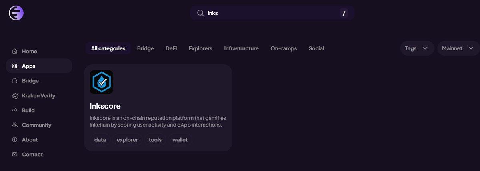
Task: Click the Contact envelope icon
Action: click(x=15, y=154)
